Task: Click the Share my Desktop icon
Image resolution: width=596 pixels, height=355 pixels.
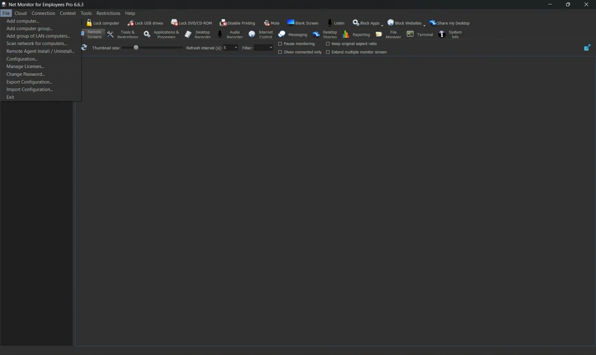Action: 433,23
